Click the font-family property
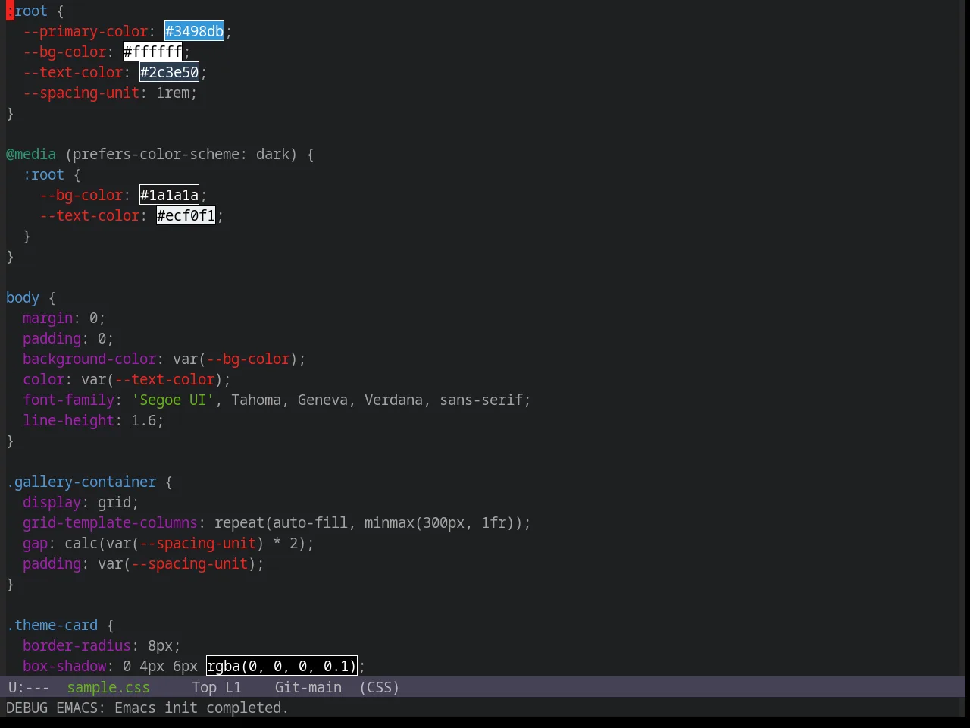The image size is (970, 728). [x=68, y=400]
